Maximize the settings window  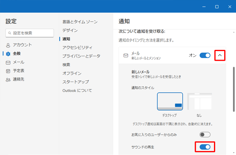[x=217, y=7]
